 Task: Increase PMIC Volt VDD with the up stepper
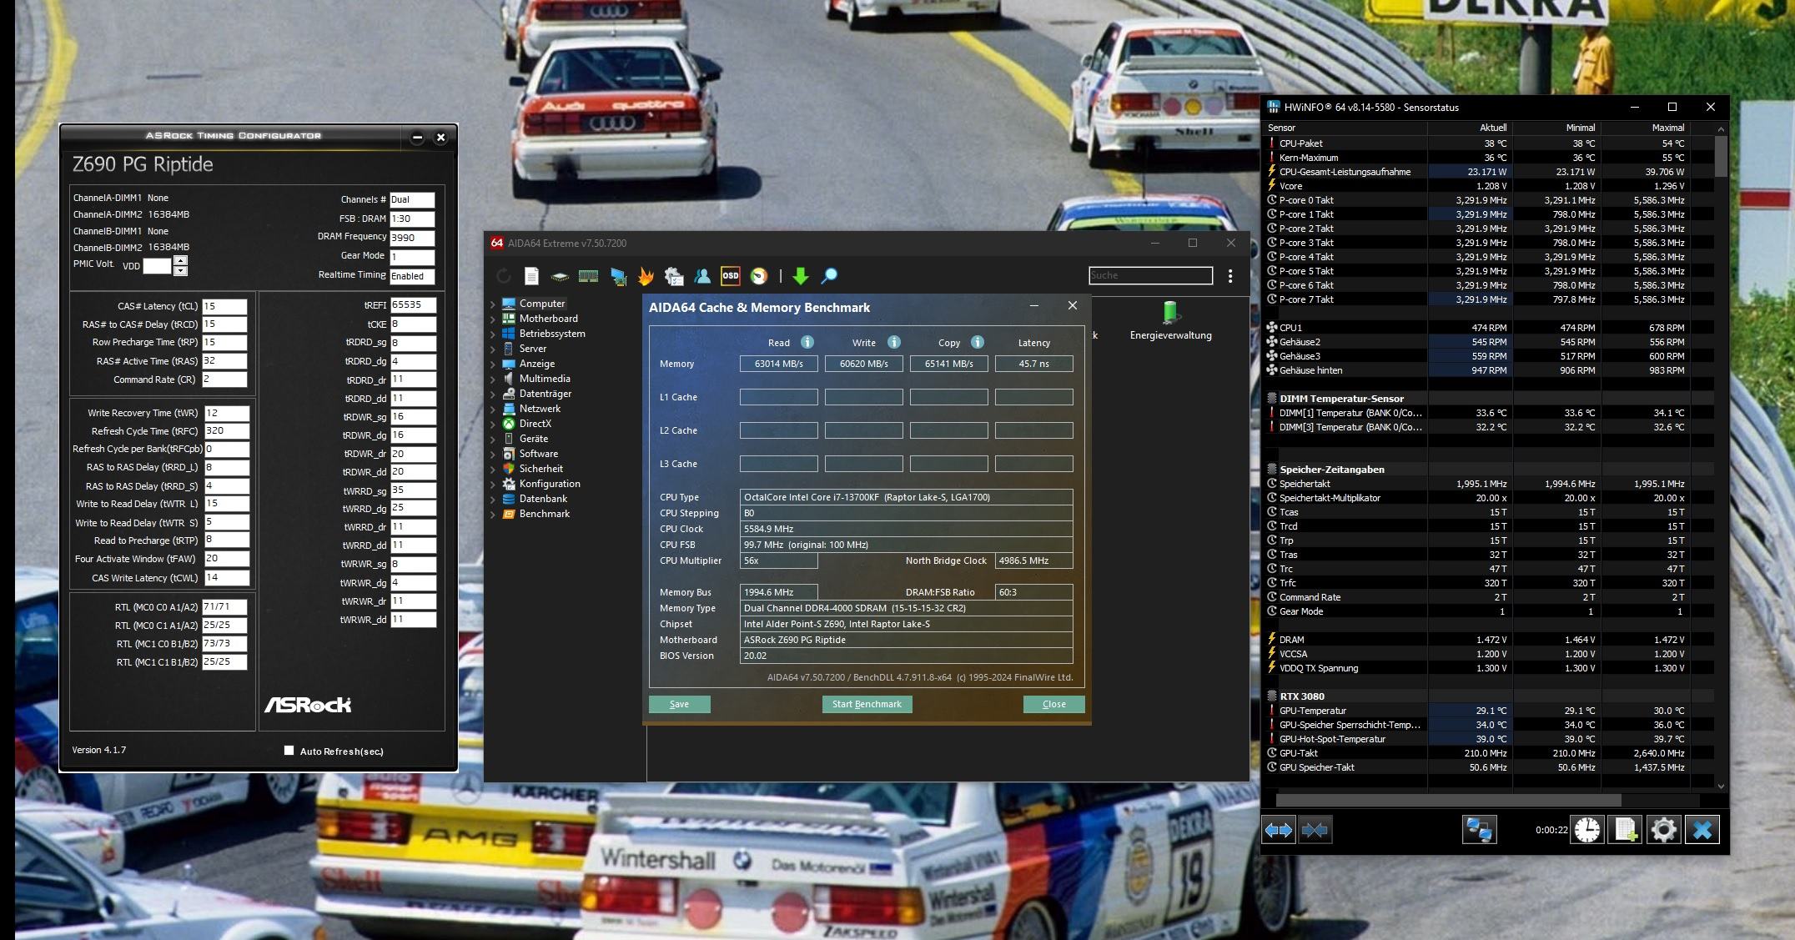click(180, 261)
